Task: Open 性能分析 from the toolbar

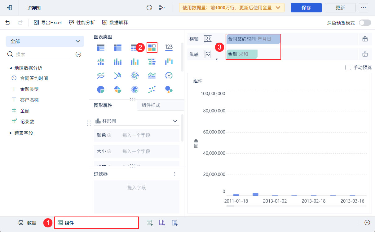Action: pos(82,23)
